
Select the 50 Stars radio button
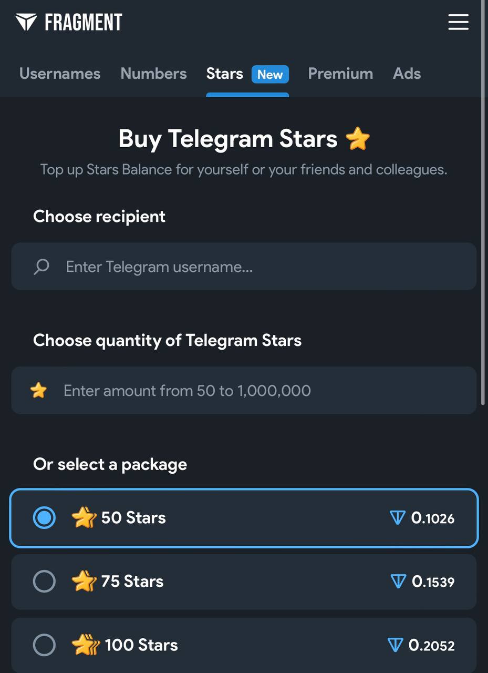point(44,518)
